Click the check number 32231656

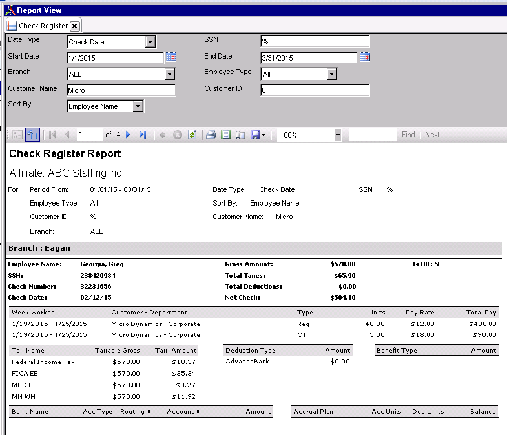[x=96, y=286]
